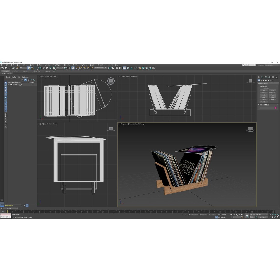Activate the Select and Rotate tool
Viewport: 280px width, 280px height.
click(x=47, y=68)
